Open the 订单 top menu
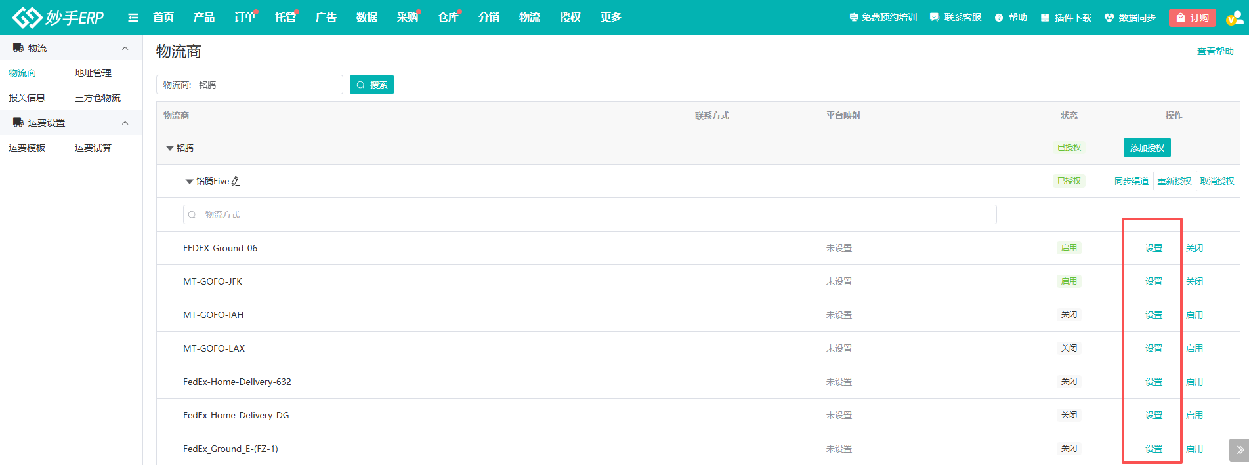 244,18
